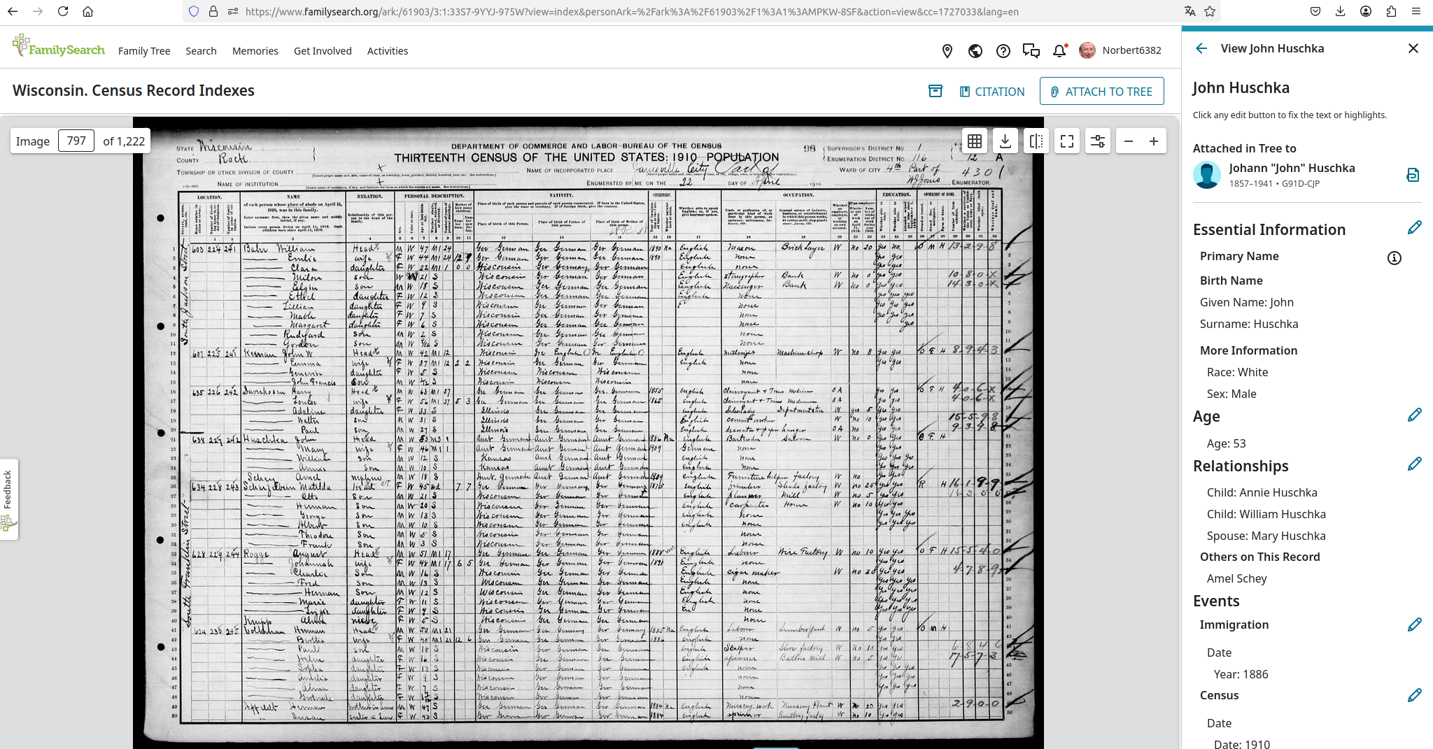
Task: Click the Attach to Tree button
Action: click(x=1101, y=92)
